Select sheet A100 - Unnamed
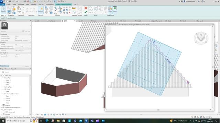 tap(10, 112)
